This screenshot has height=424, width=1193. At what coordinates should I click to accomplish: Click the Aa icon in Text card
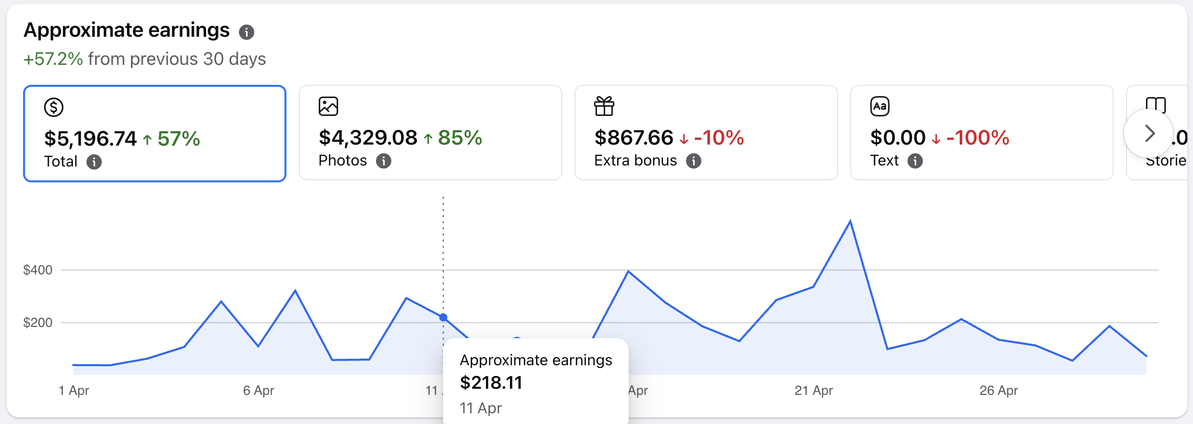coord(880,106)
